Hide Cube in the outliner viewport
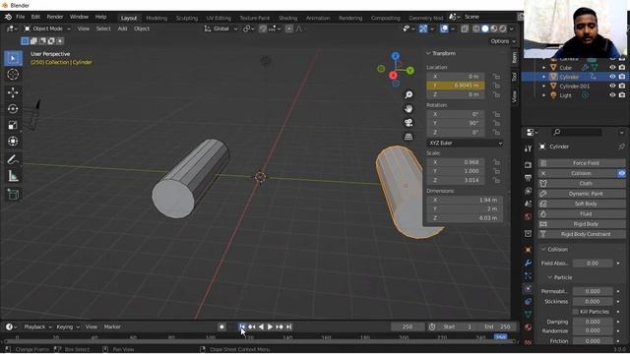 612,68
